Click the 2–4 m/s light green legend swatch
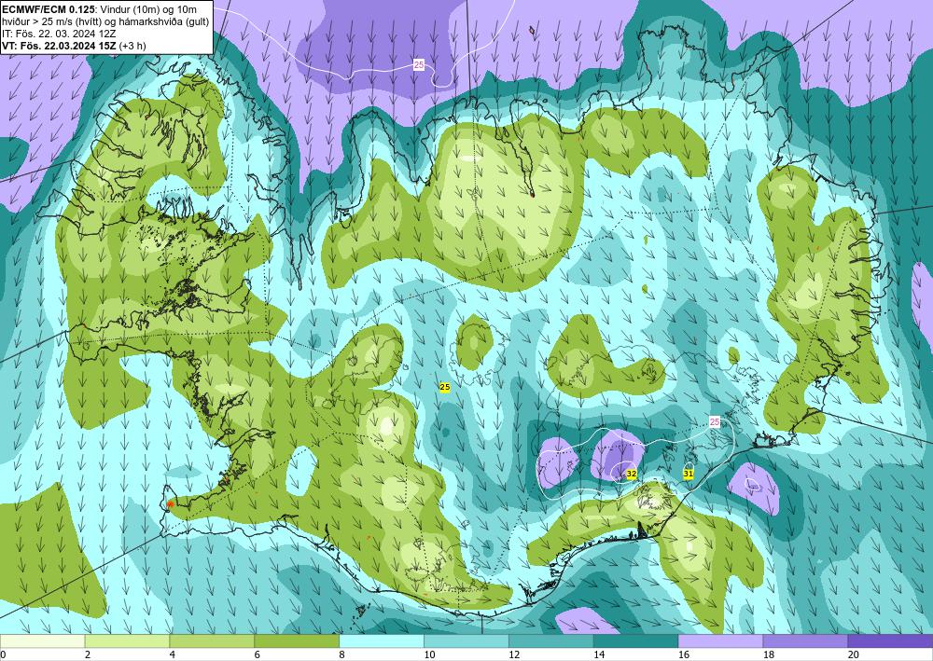933x661 pixels. 127,641
